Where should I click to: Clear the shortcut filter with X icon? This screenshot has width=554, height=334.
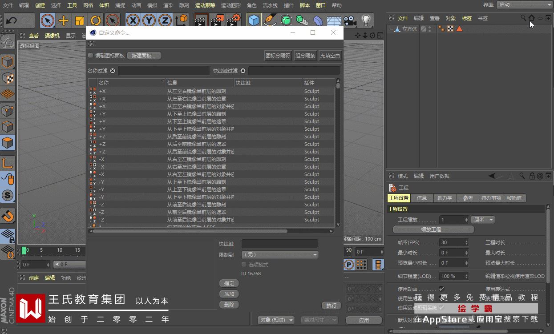click(243, 71)
